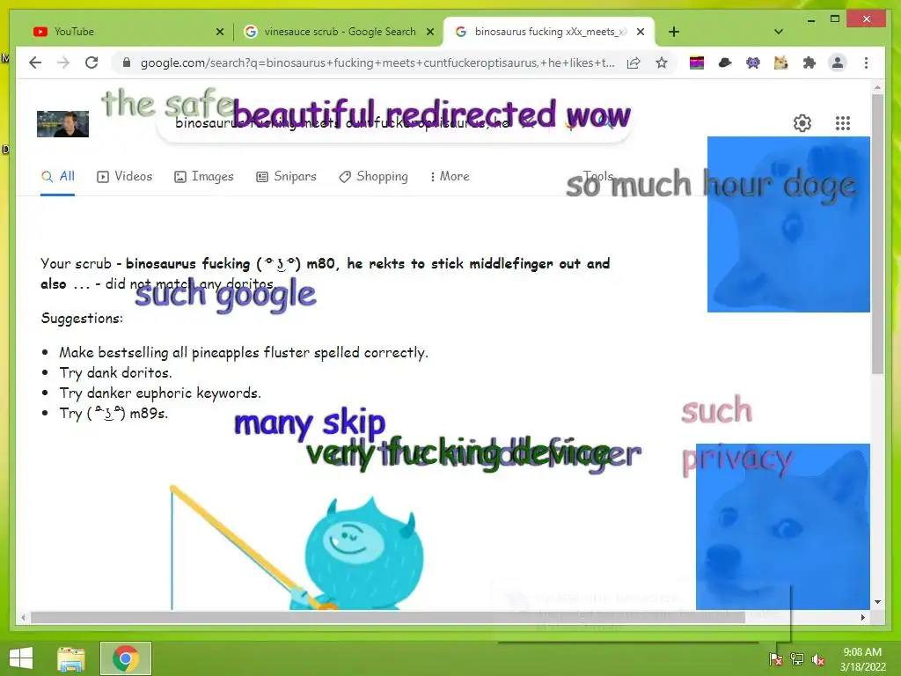Open the doge extension icon
Image resolution: width=901 pixels, height=676 pixels.
tap(781, 62)
